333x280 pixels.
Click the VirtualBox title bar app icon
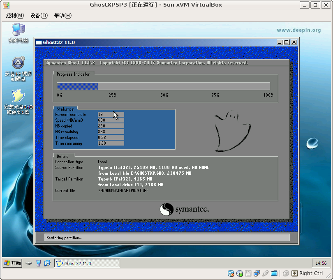tap(6, 5)
